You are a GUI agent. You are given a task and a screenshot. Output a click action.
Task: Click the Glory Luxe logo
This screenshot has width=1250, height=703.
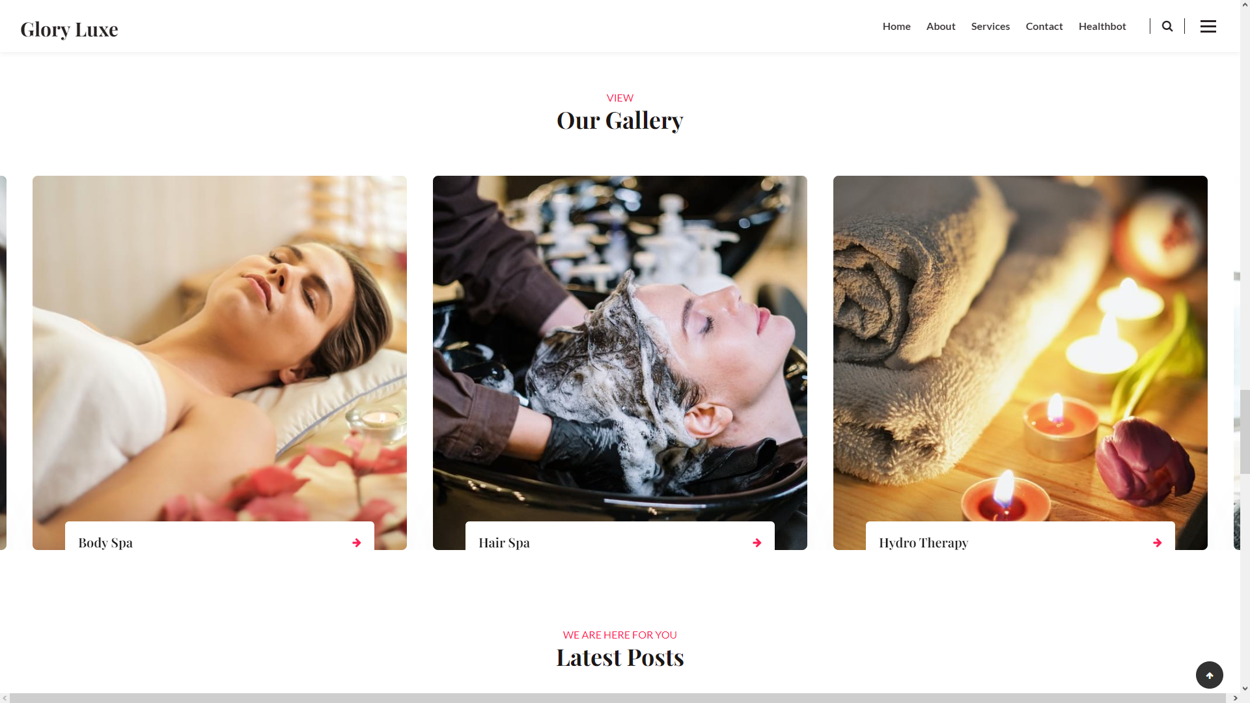69,29
